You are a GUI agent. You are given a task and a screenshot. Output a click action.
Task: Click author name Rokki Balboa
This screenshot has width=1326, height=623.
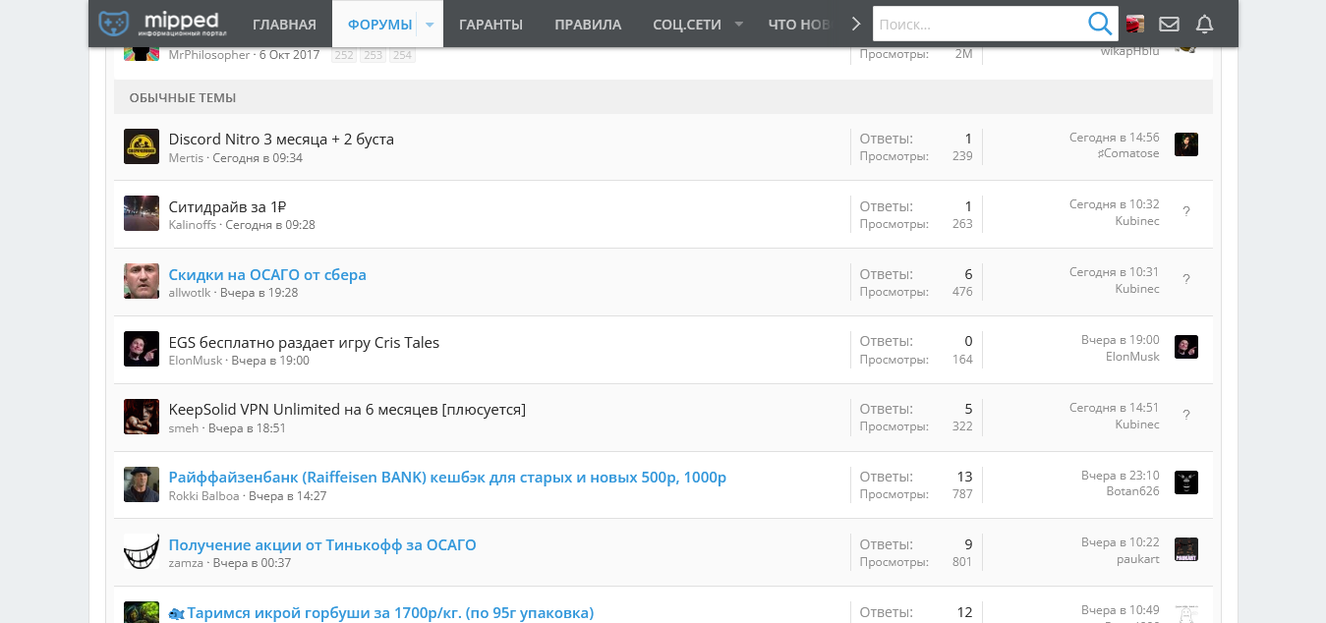coord(203,495)
